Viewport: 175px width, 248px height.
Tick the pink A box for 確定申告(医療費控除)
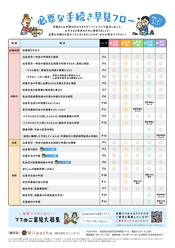(x=114, y=188)
